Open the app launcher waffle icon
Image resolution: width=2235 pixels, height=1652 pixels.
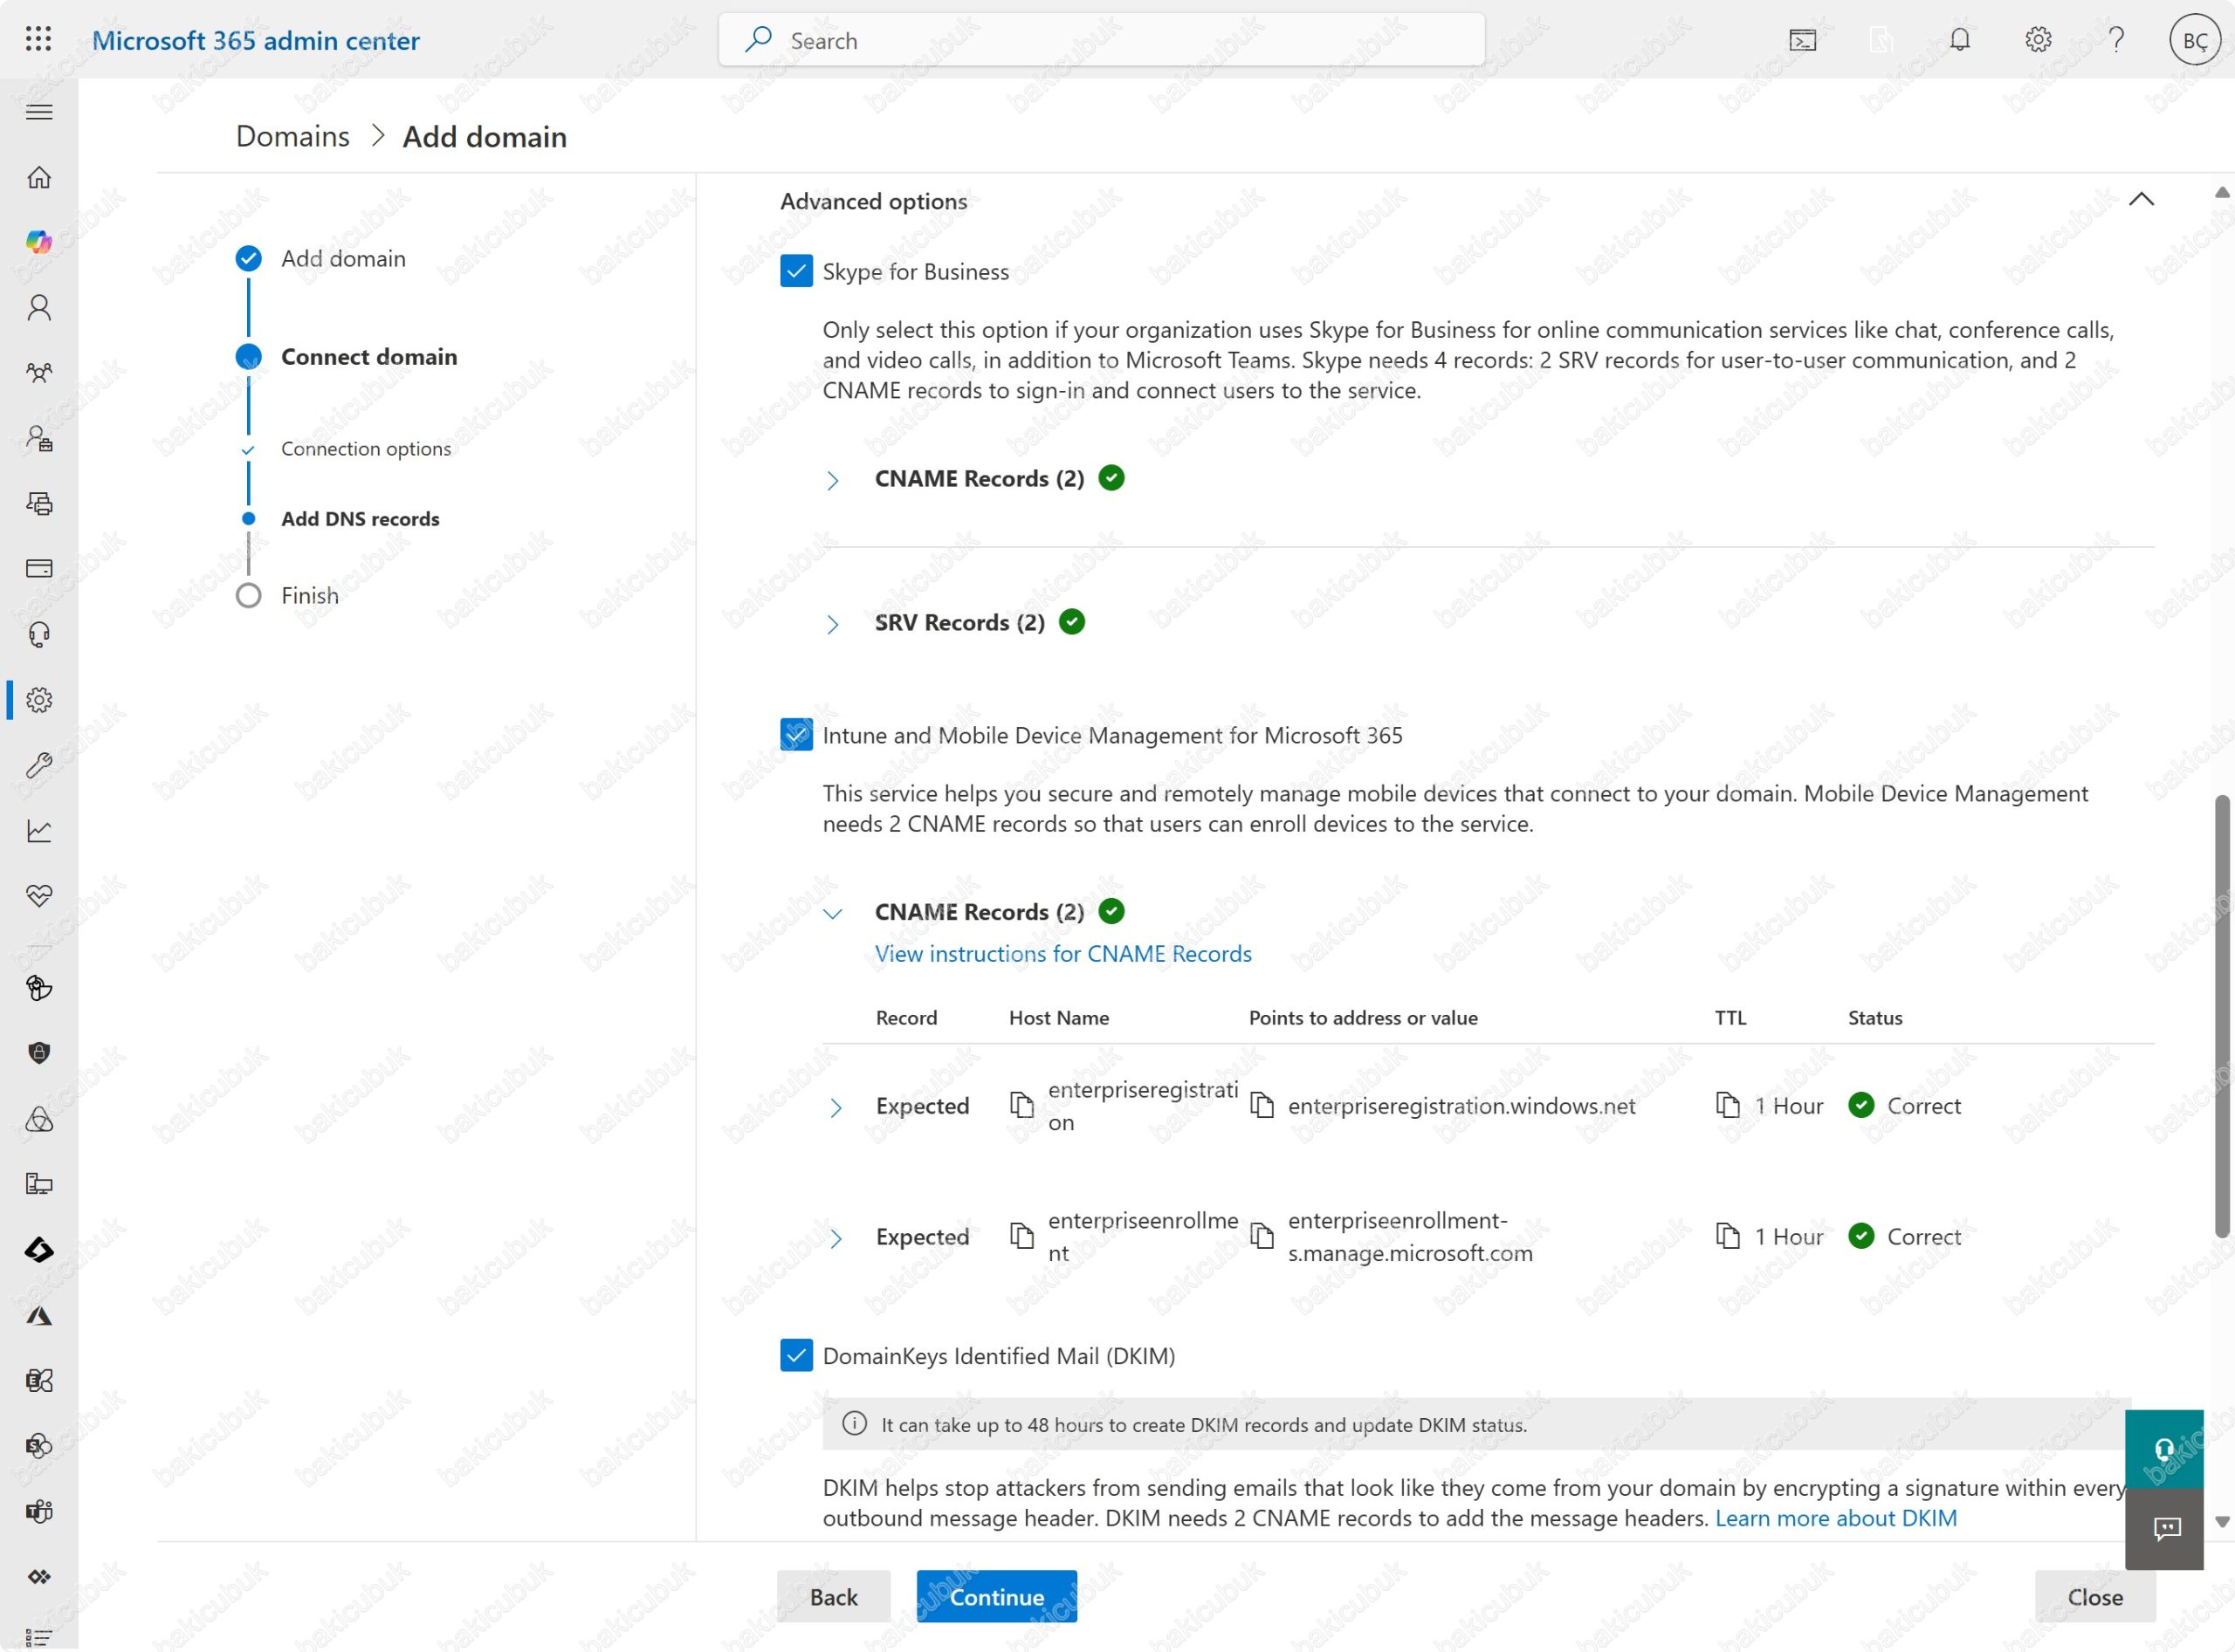(38, 39)
